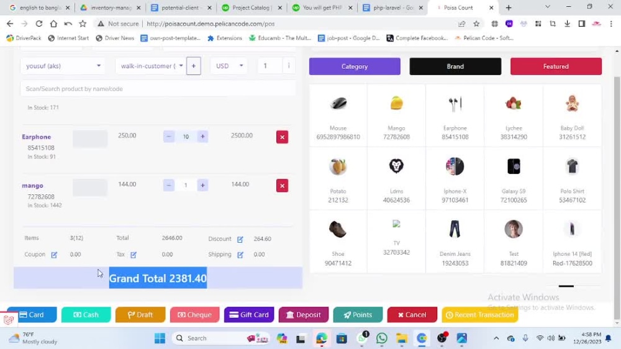Add Baby Doll product to cart

pos(573,116)
